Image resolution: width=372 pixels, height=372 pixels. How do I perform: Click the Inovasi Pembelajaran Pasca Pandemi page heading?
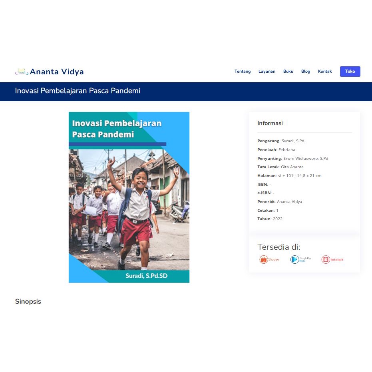(78, 91)
